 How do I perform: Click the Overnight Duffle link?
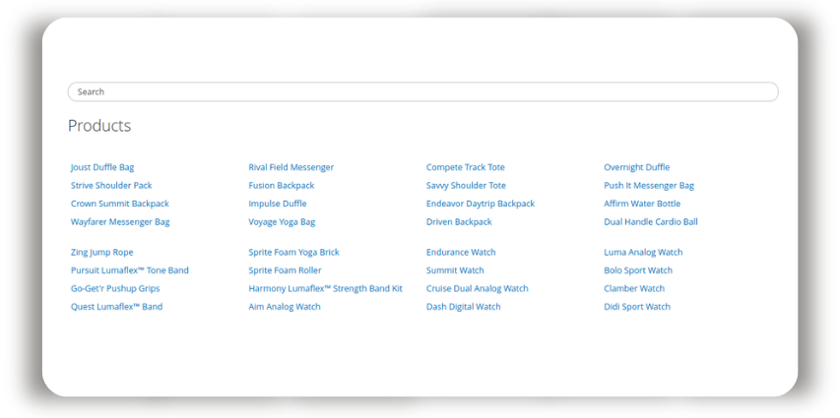[x=637, y=167]
